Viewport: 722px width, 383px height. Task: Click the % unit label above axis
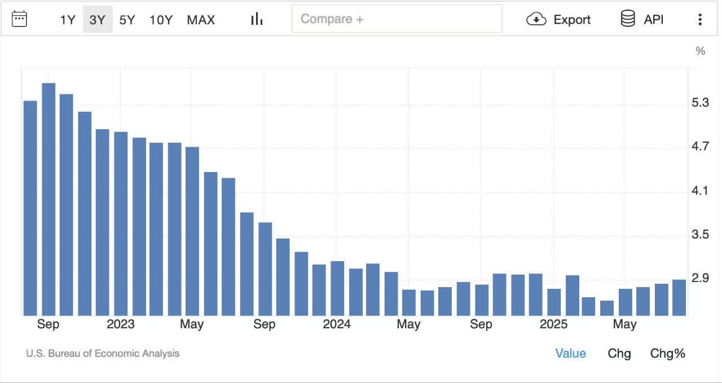coord(701,51)
